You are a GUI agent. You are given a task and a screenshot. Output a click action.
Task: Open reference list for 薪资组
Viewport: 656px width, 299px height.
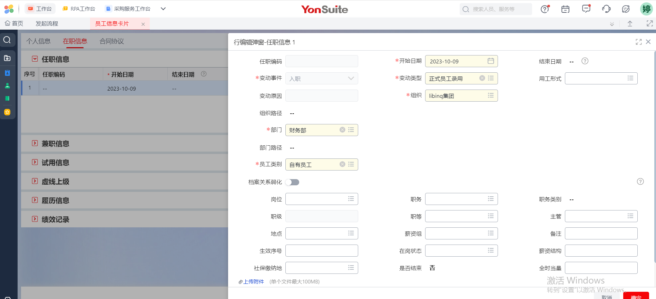(491, 233)
